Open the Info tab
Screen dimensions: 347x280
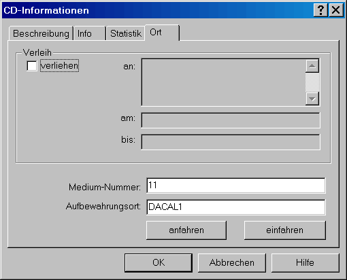pos(90,33)
